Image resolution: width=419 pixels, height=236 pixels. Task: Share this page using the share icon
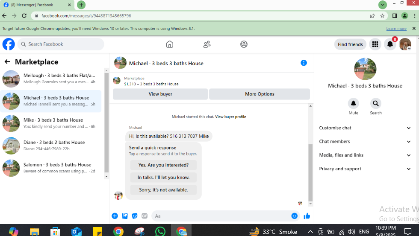pos(372,16)
